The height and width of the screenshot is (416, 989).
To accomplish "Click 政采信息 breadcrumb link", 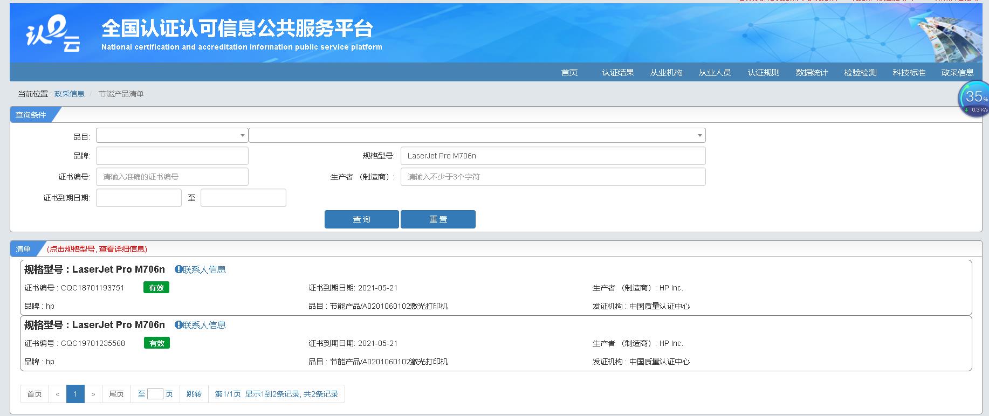I will point(70,94).
